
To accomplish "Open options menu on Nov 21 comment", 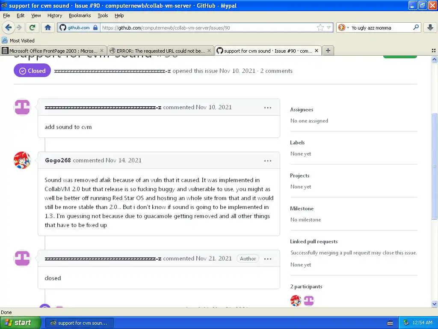I will (x=268, y=259).
